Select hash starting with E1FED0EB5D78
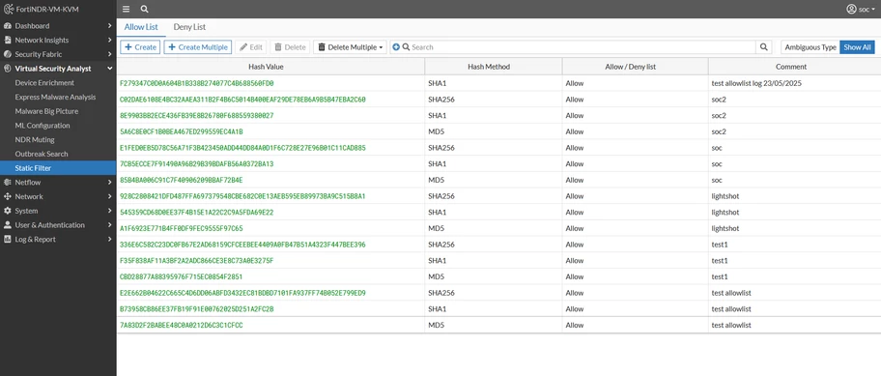Screen dimensions: 881x376 (x=242, y=148)
